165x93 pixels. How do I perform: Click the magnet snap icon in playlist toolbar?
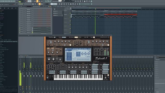(x=55, y=6)
